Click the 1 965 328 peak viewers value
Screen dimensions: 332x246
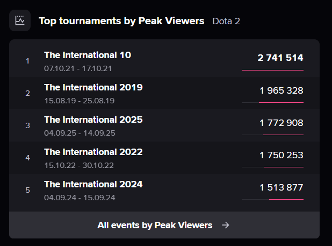282,90
